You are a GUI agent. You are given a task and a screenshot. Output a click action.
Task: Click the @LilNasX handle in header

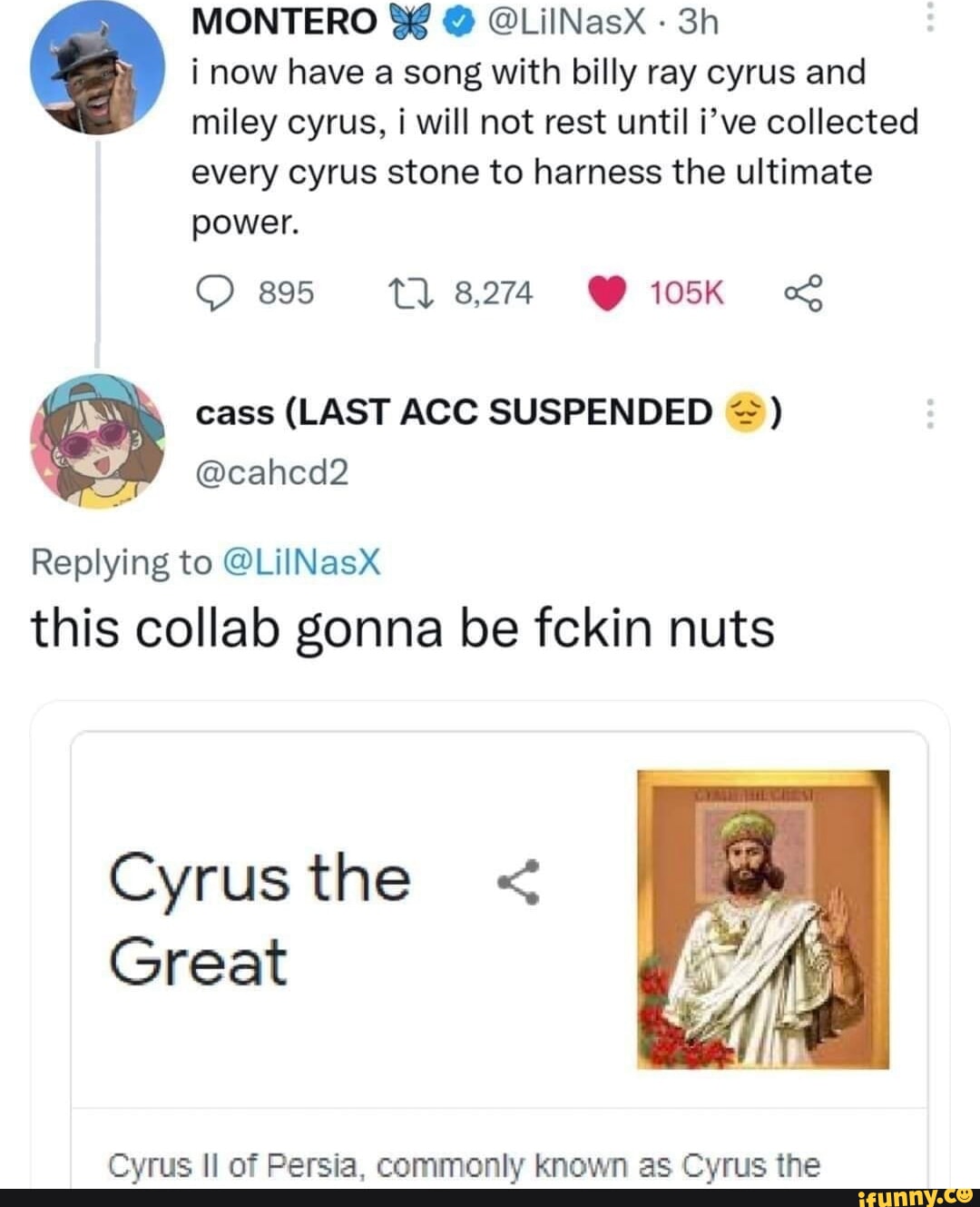click(560, 21)
